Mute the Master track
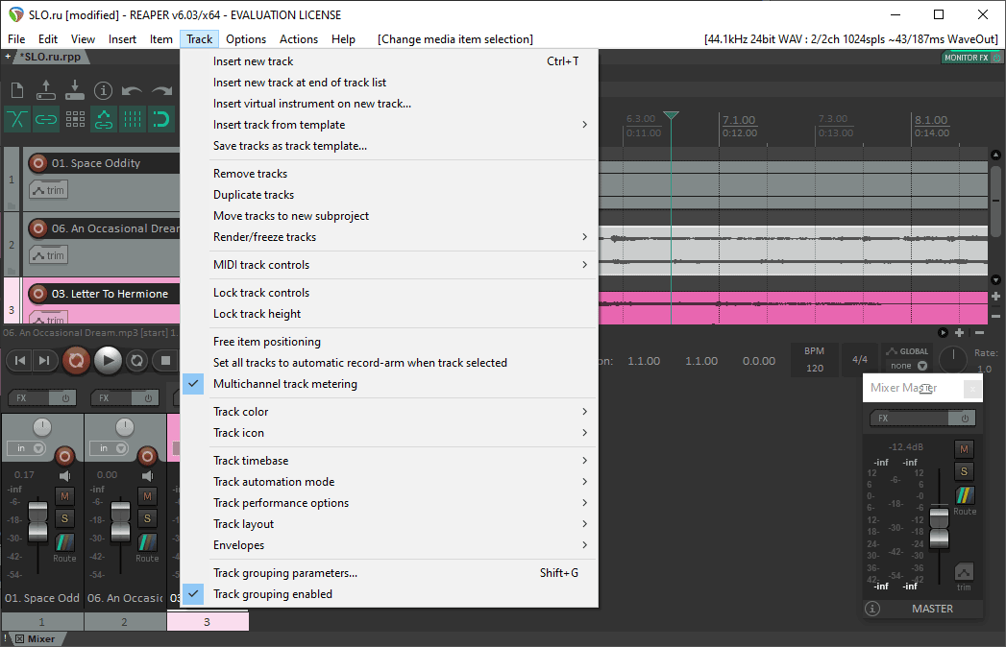1006x647 pixels. 964,449
